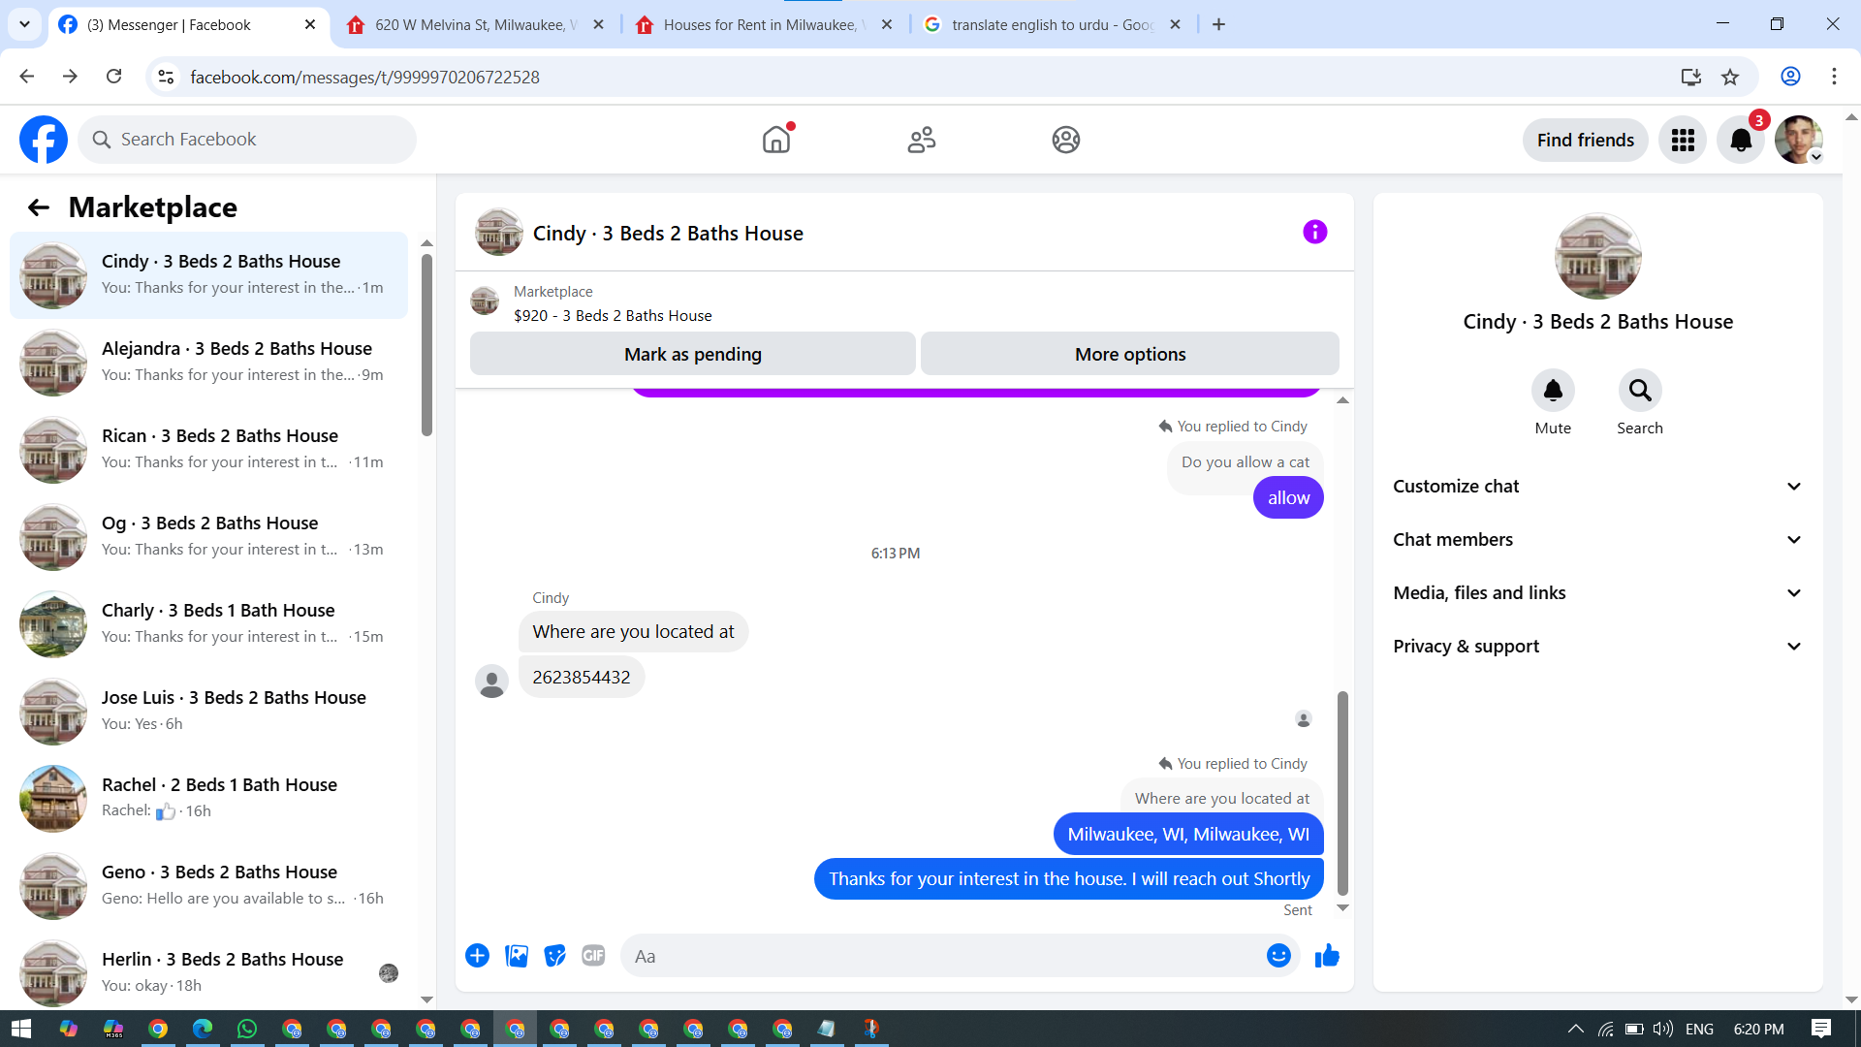Switch to the 620 W Melvina St tab
1861x1047 pixels.
(475, 25)
